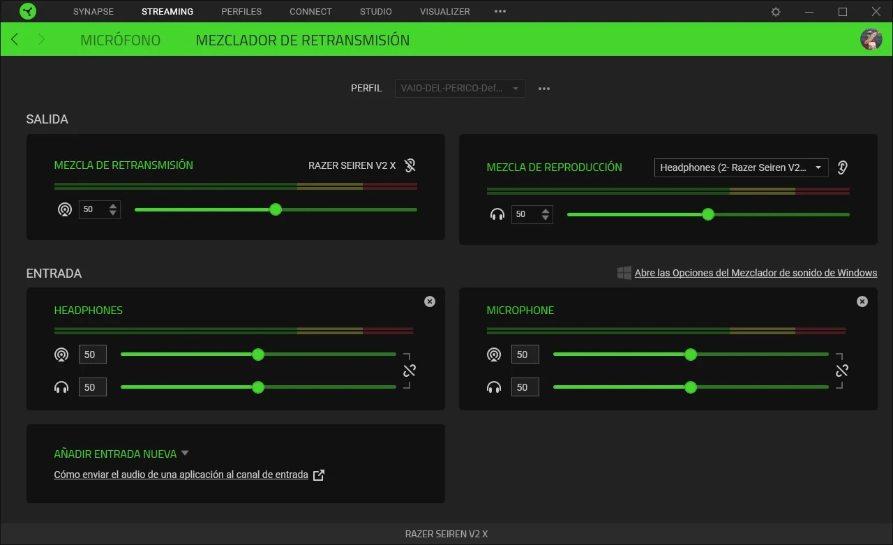
Task: Open the STUDIO tab
Action: tap(376, 12)
